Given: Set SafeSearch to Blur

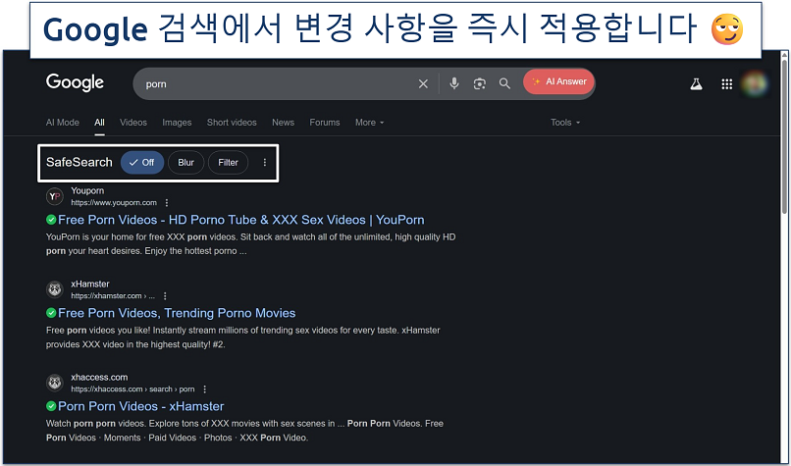Looking at the screenshot, I should pyautogui.click(x=185, y=163).
